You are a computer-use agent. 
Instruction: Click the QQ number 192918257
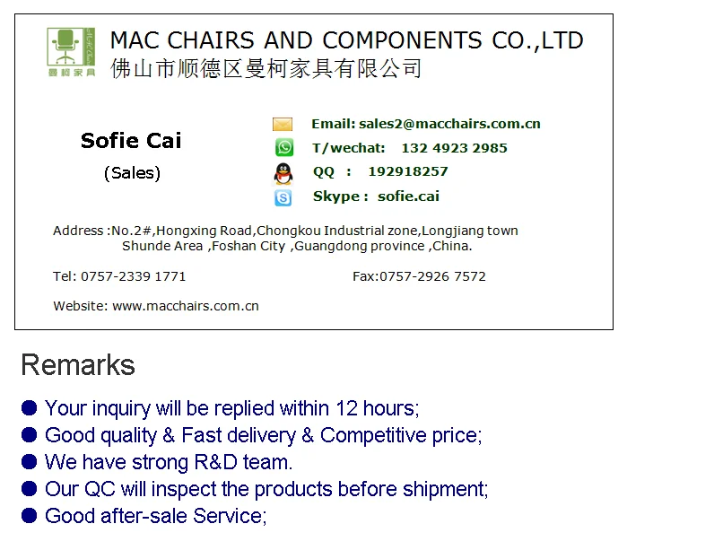tap(408, 171)
